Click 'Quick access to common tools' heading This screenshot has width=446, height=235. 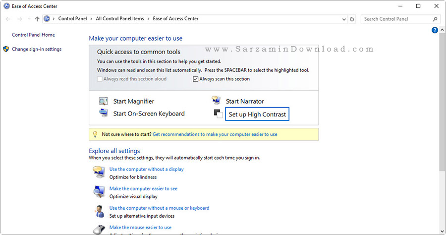pos(139,52)
